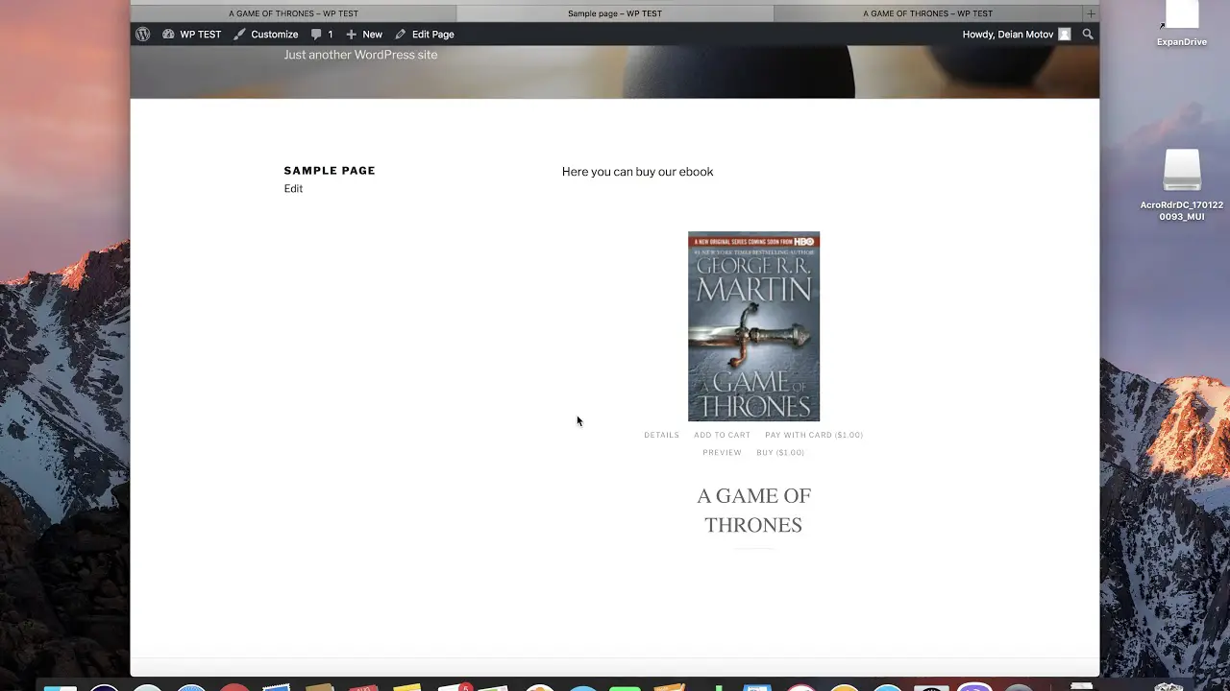This screenshot has width=1230, height=691.
Task: Click the PREVIEW link
Action: pyautogui.click(x=722, y=452)
